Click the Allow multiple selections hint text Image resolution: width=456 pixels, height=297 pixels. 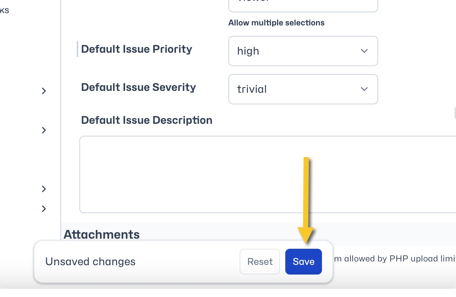(276, 23)
